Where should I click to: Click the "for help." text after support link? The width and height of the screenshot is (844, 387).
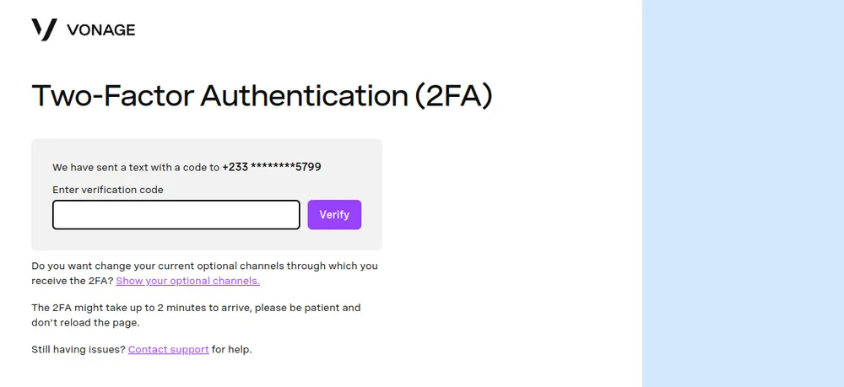coord(231,349)
